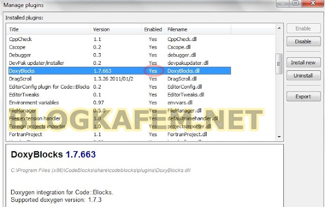Click the plugin list scrollbar thumb

click(x=279, y=64)
